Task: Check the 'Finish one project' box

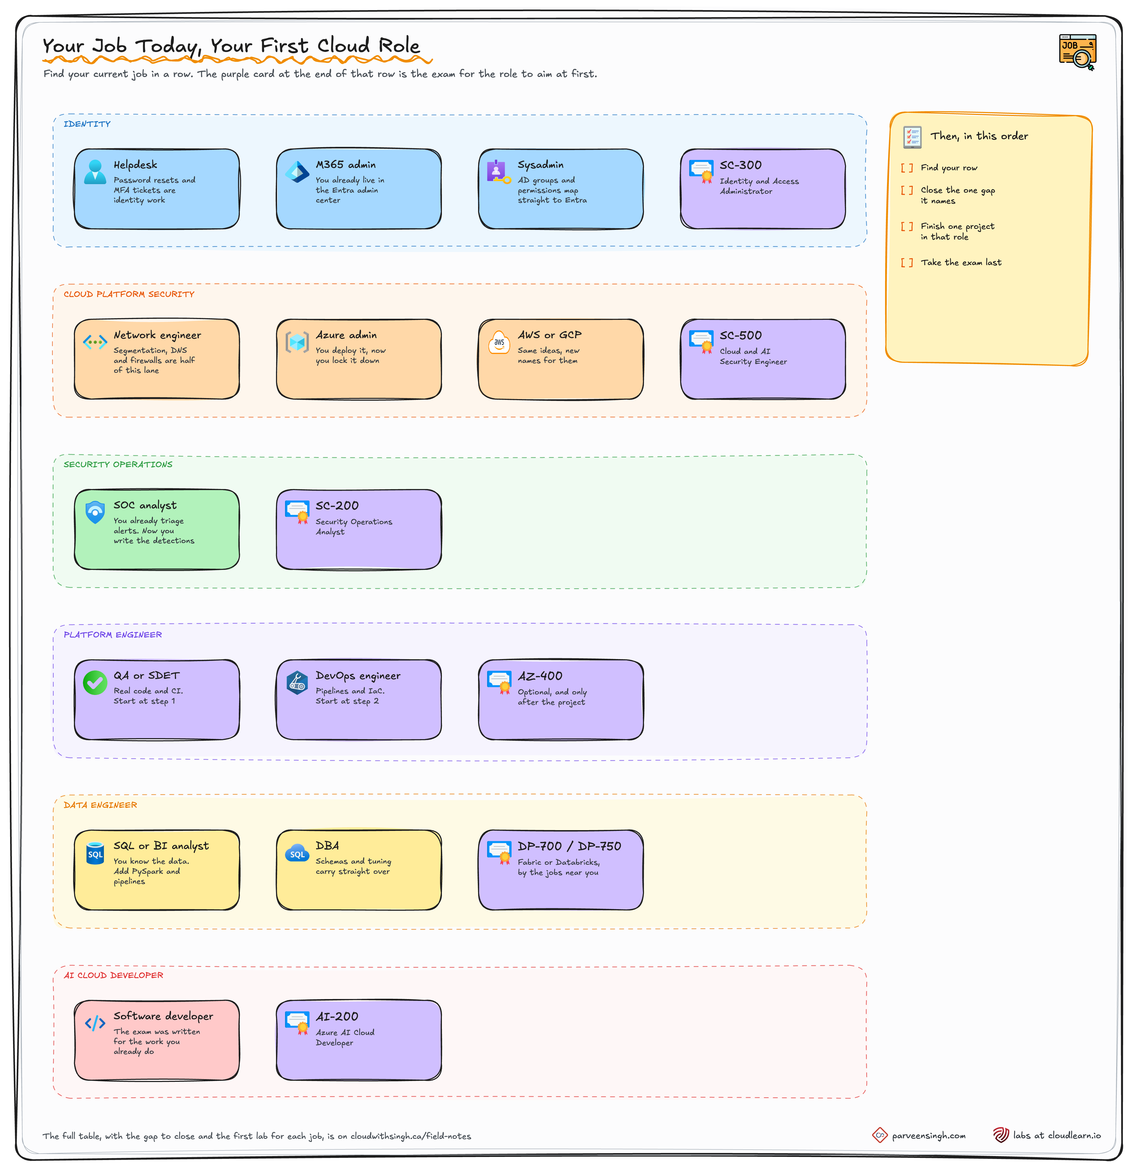Action: (907, 226)
